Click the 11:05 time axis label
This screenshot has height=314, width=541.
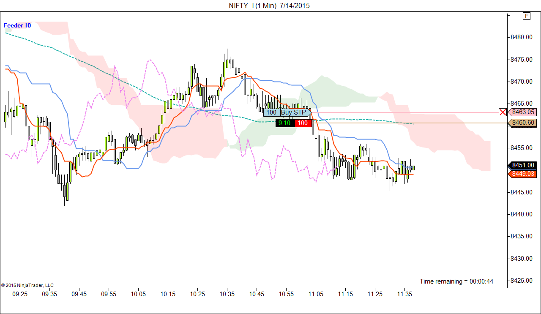click(316, 294)
